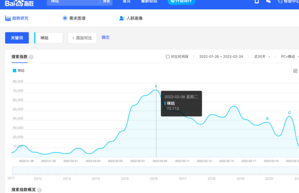The width and height of the screenshot is (299, 193).
Task: Toggle the checked box at chart right
Action: tap(295, 71)
